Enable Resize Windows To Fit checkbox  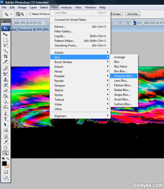[x=30, y=14]
